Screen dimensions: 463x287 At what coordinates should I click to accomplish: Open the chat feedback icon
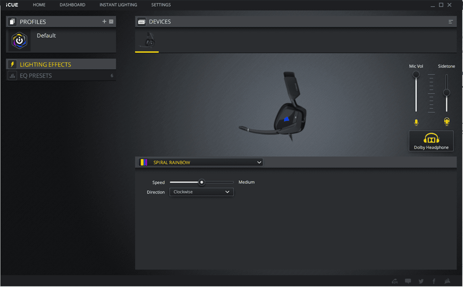(x=408, y=281)
